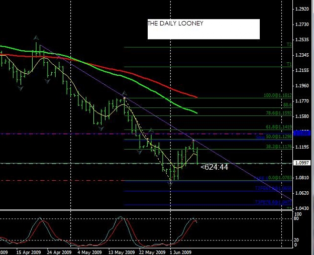Click the 1.1580 price axis label
The image size is (314, 255).
pos(302,116)
